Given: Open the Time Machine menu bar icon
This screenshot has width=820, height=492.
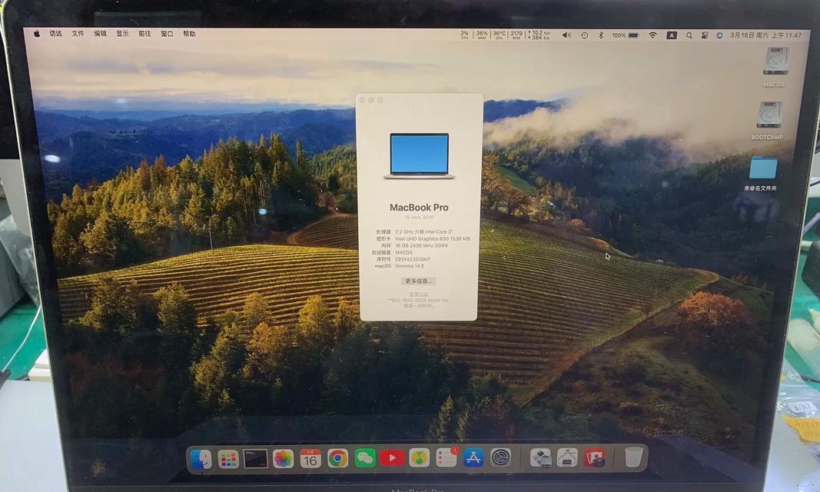Looking at the screenshot, I should 585,35.
